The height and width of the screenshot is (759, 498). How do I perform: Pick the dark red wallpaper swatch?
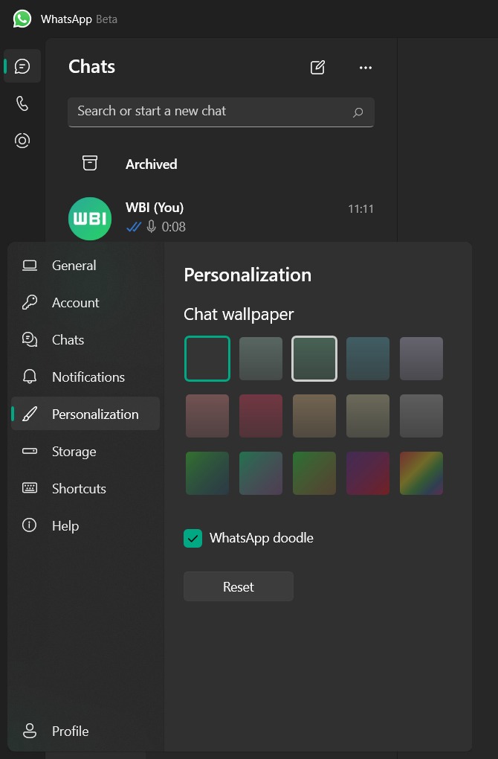point(261,416)
